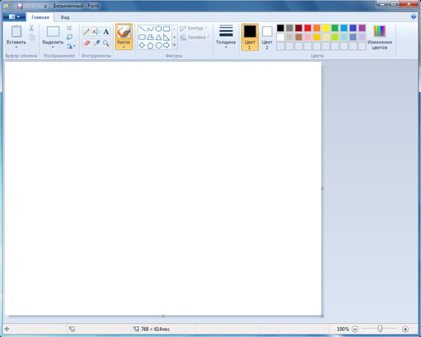The width and height of the screenshot is (421, 337).
Task: Expand the shapes gallery more arrow
Action: [175, 46]
